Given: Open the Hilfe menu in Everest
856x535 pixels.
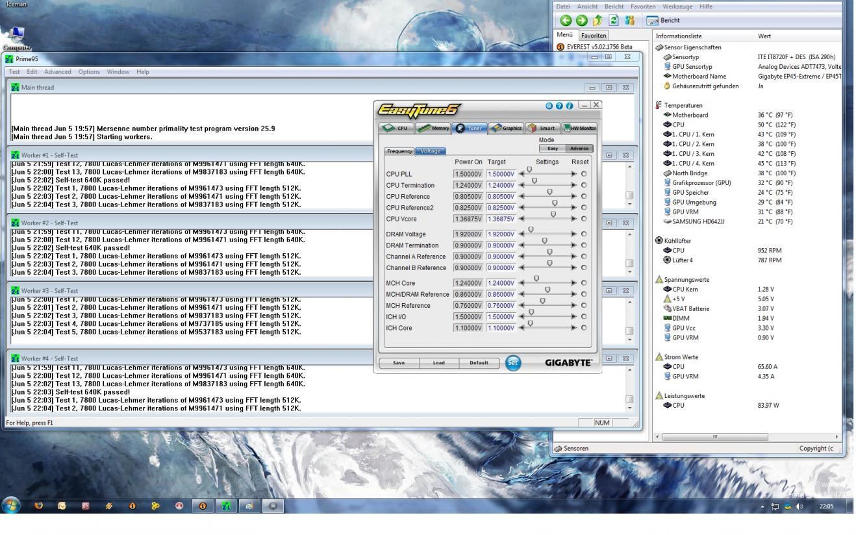Looking at the screenshot, I should tap(705, 6).
